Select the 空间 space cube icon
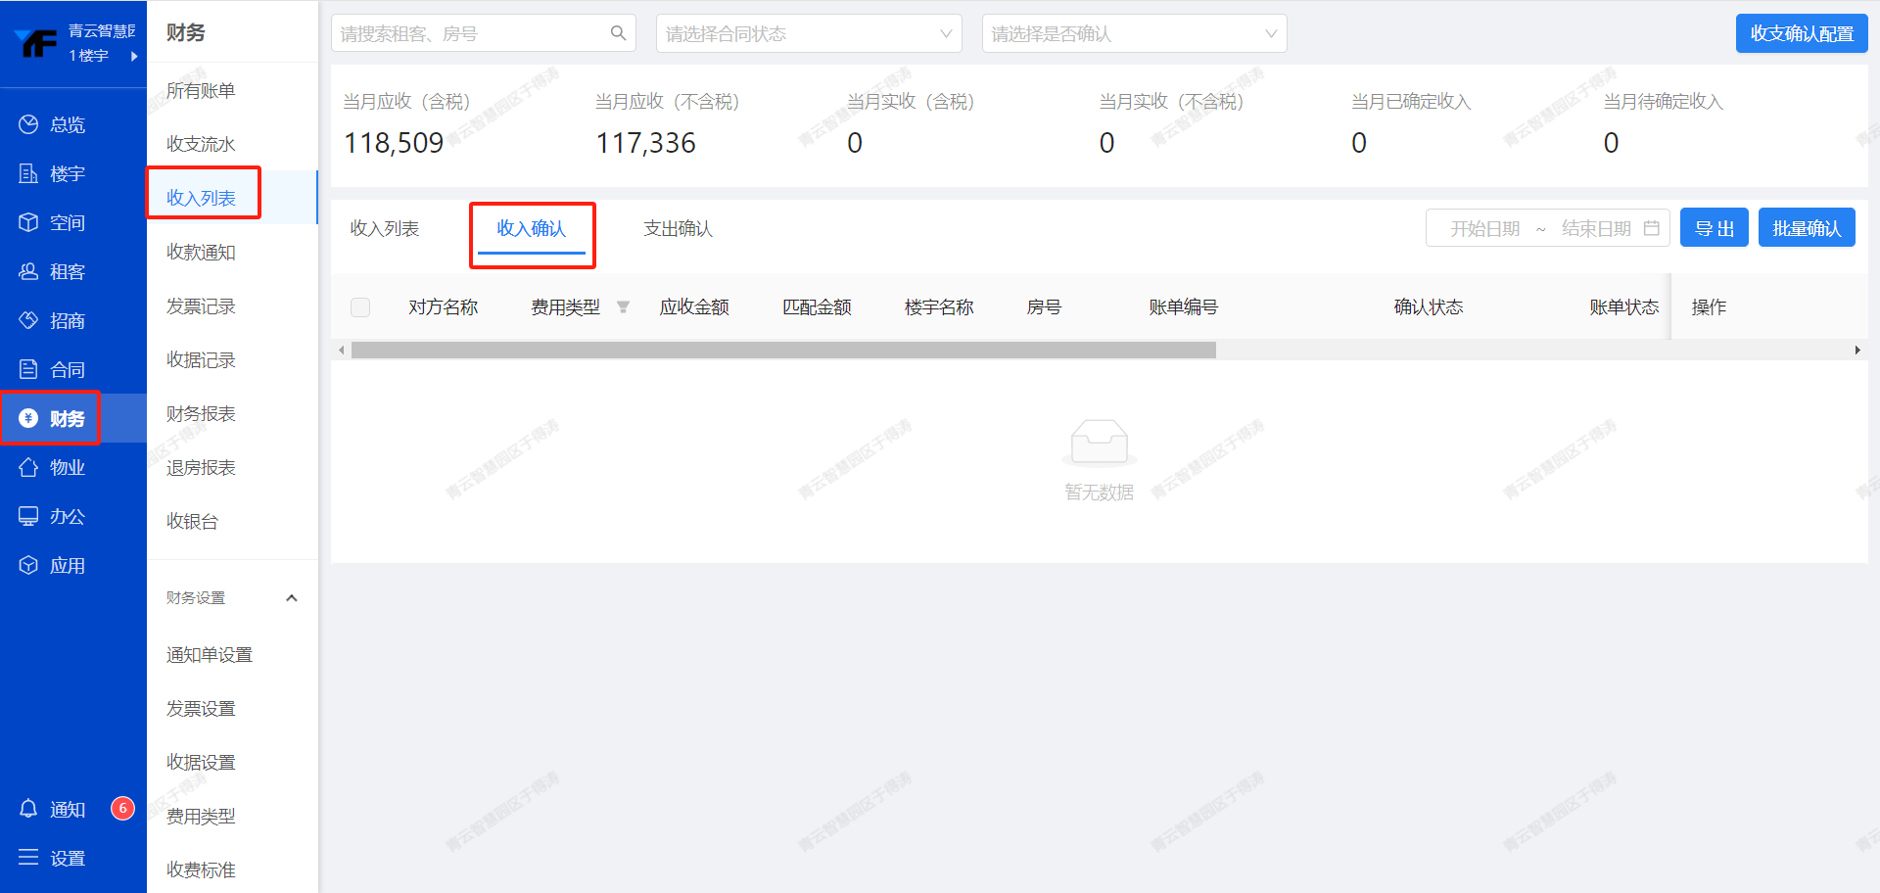1880x893 pixels. pos(28,222)
